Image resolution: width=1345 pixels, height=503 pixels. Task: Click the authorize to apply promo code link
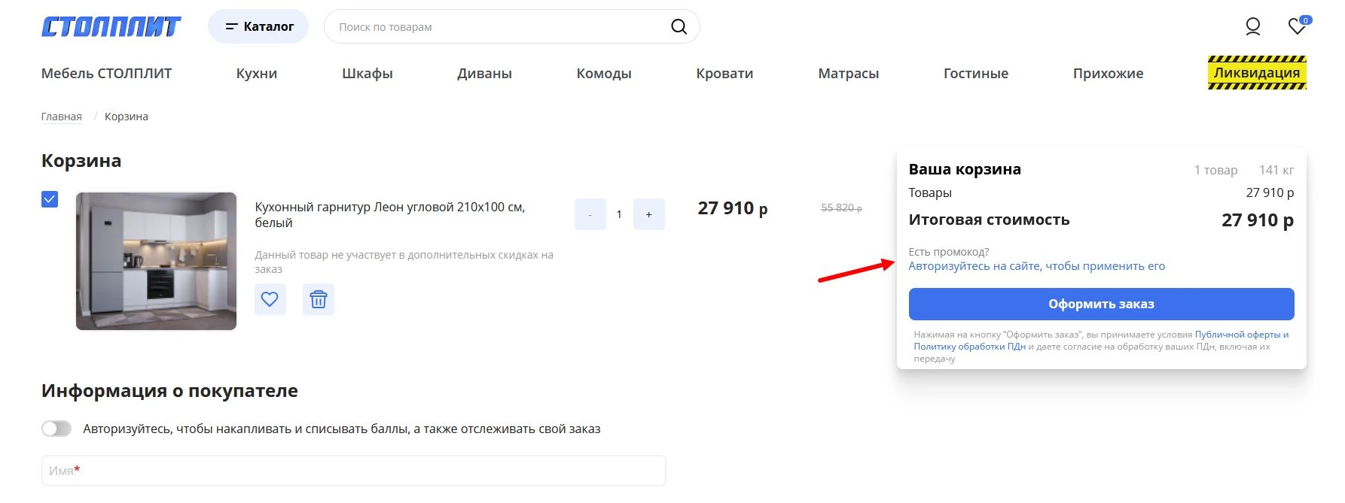pyautogui.click(x=1036, y=266)
